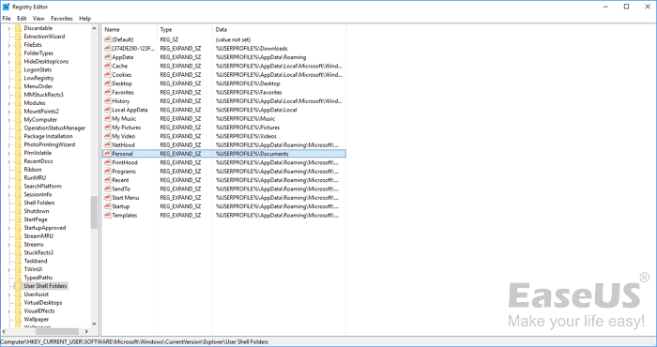Viewport: 657px width, 347px height.
Task: Expand the FolderTypes key
Action: (8, 53)
